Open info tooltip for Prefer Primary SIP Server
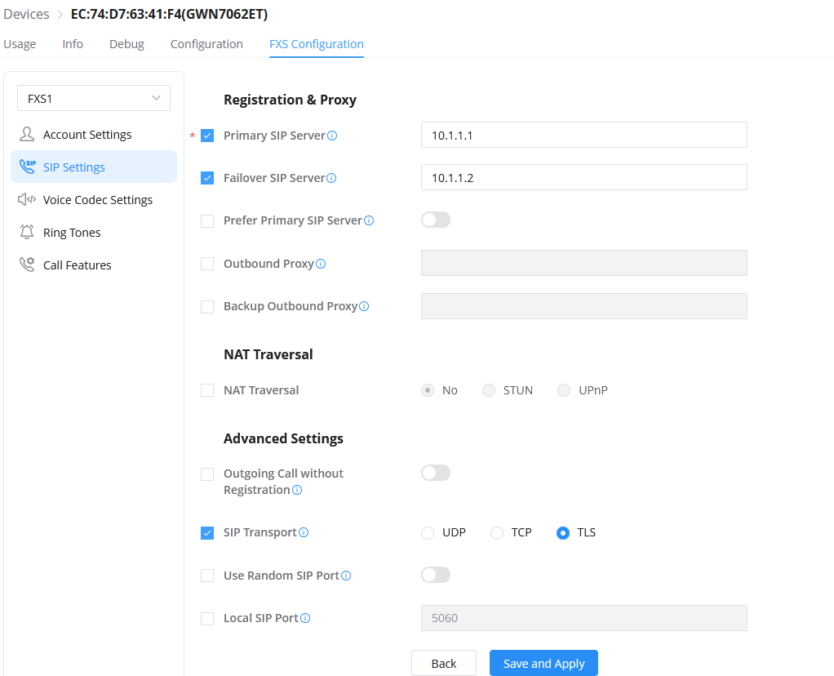 (x=369, y=220)
